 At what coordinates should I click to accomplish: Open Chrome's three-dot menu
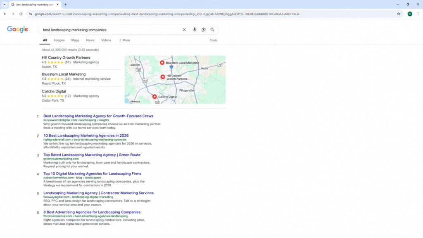click(x=418, y=14)
